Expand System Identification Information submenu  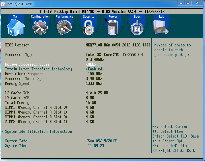tap(38, 131)
